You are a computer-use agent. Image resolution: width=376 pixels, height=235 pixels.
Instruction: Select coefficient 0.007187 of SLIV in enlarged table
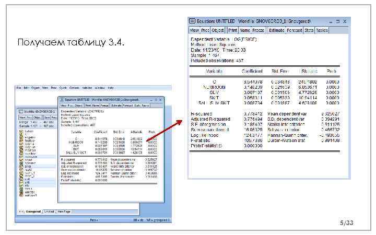point(253,92)
